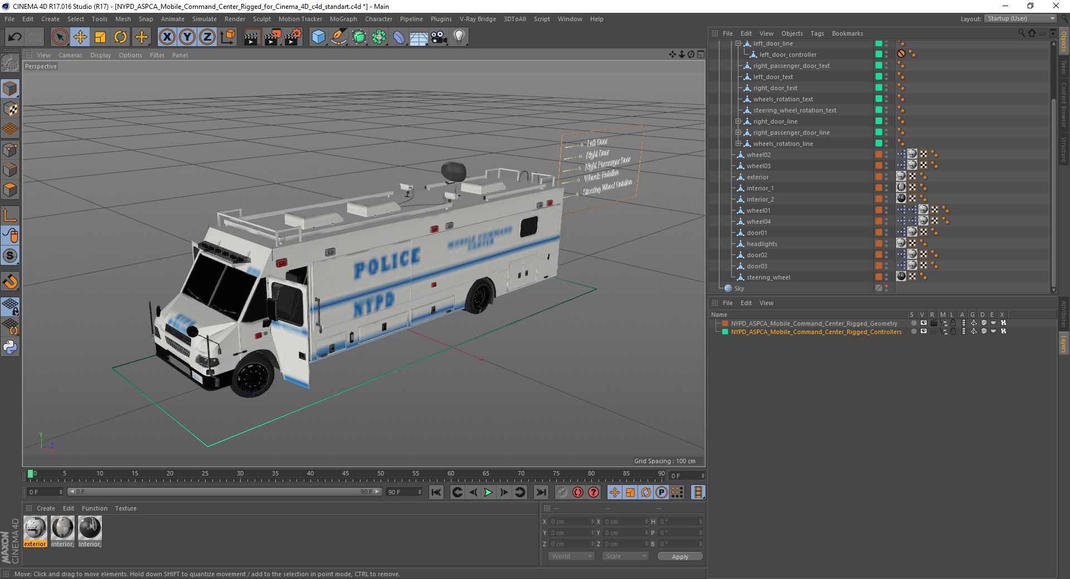Click the Apply button
The width and height of the screenshot is (1070, 579).
[x=680, y=556]
